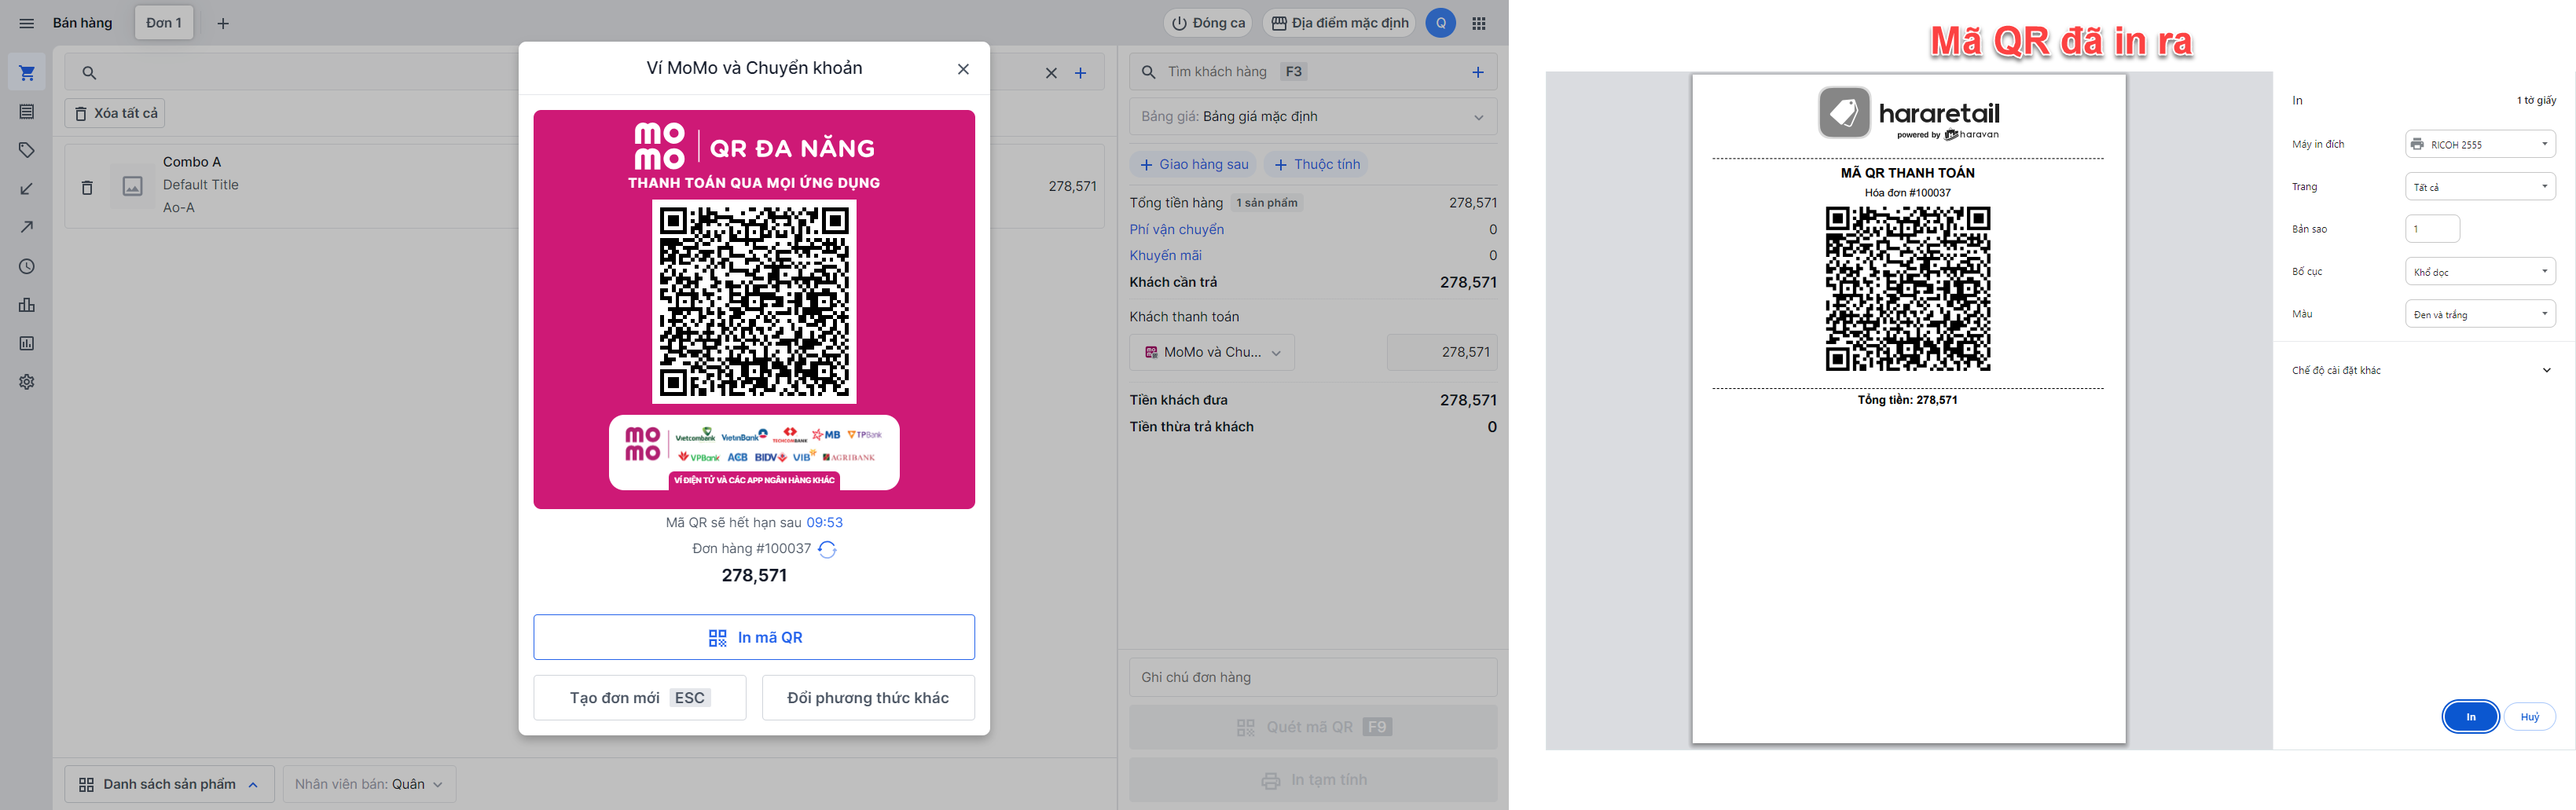
Task: Focus the Tìm khách hàng search field
Action: (x=1313, y=72)
